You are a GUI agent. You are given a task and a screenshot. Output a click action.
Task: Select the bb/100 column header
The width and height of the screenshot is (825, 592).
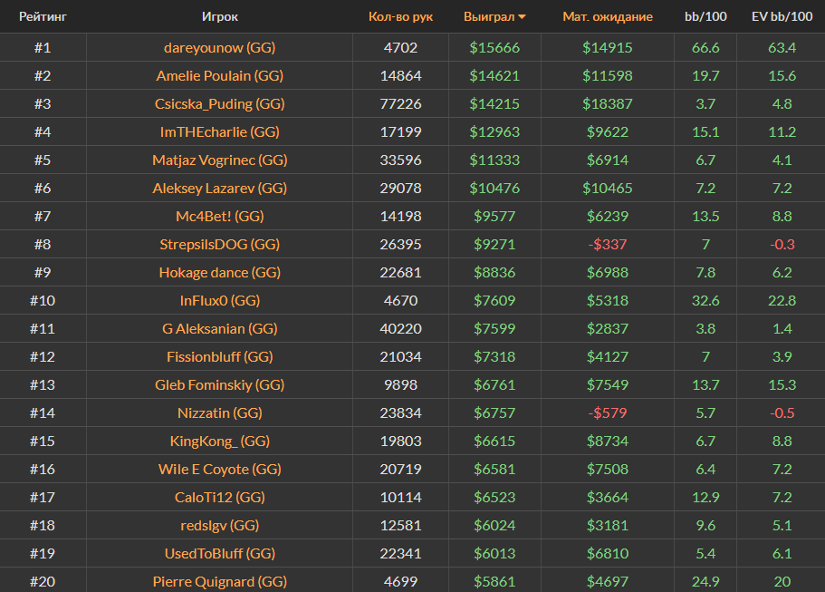pyautogui.click(x=705, y=16)
